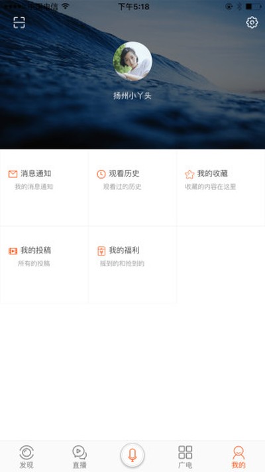Switch to the 直播 live tab
The image size is (265, 472).
click(79, 457)
